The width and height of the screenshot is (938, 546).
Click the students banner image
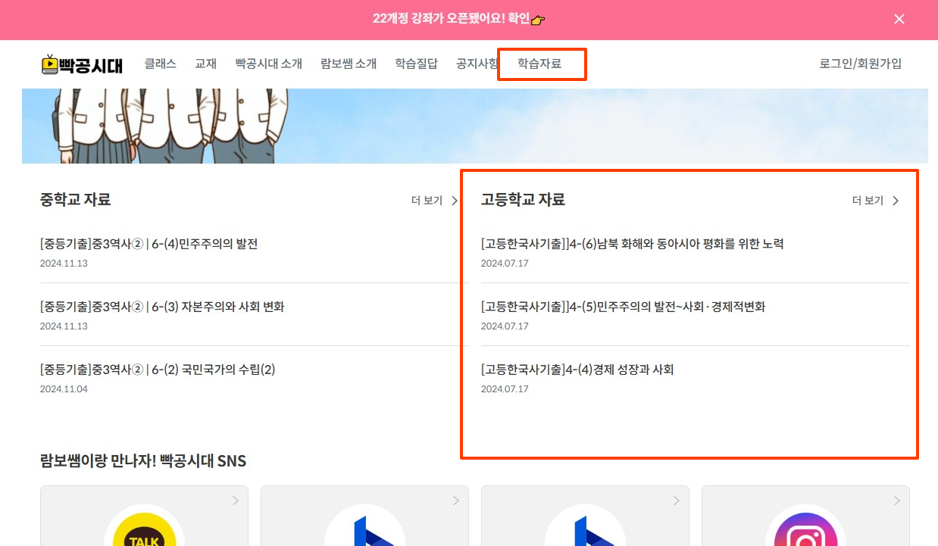pyautogui.click(x=474, y=126)
